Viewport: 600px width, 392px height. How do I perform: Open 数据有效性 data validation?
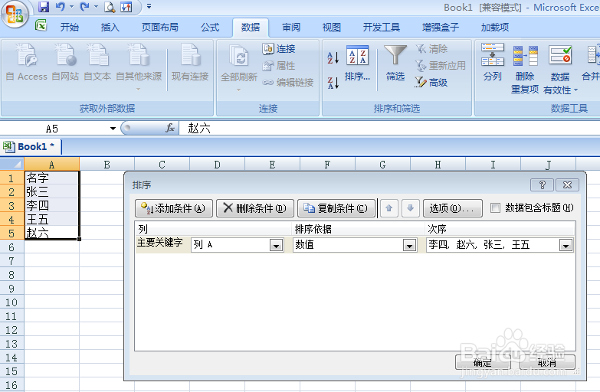click(x=560, y=69)
